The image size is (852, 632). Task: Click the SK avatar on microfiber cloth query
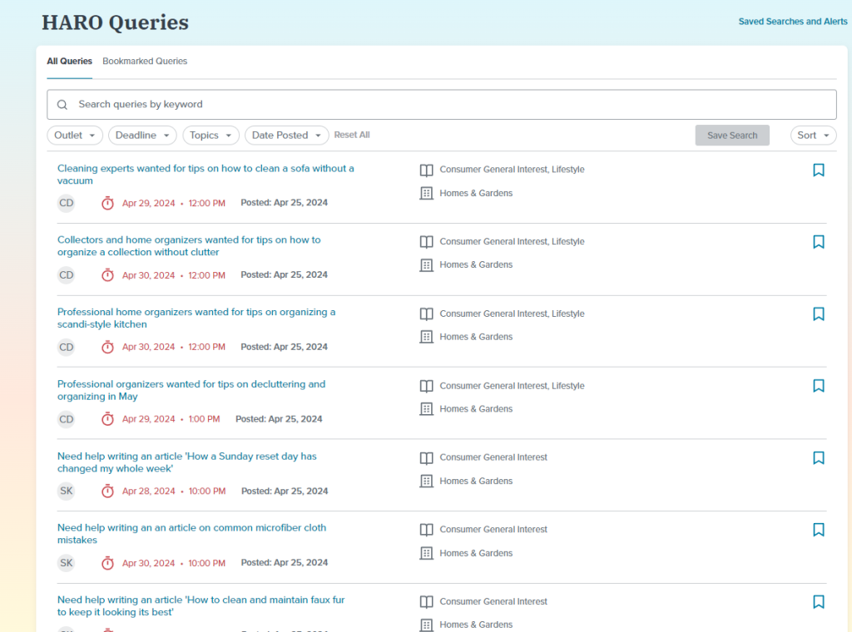pos(67,563)
